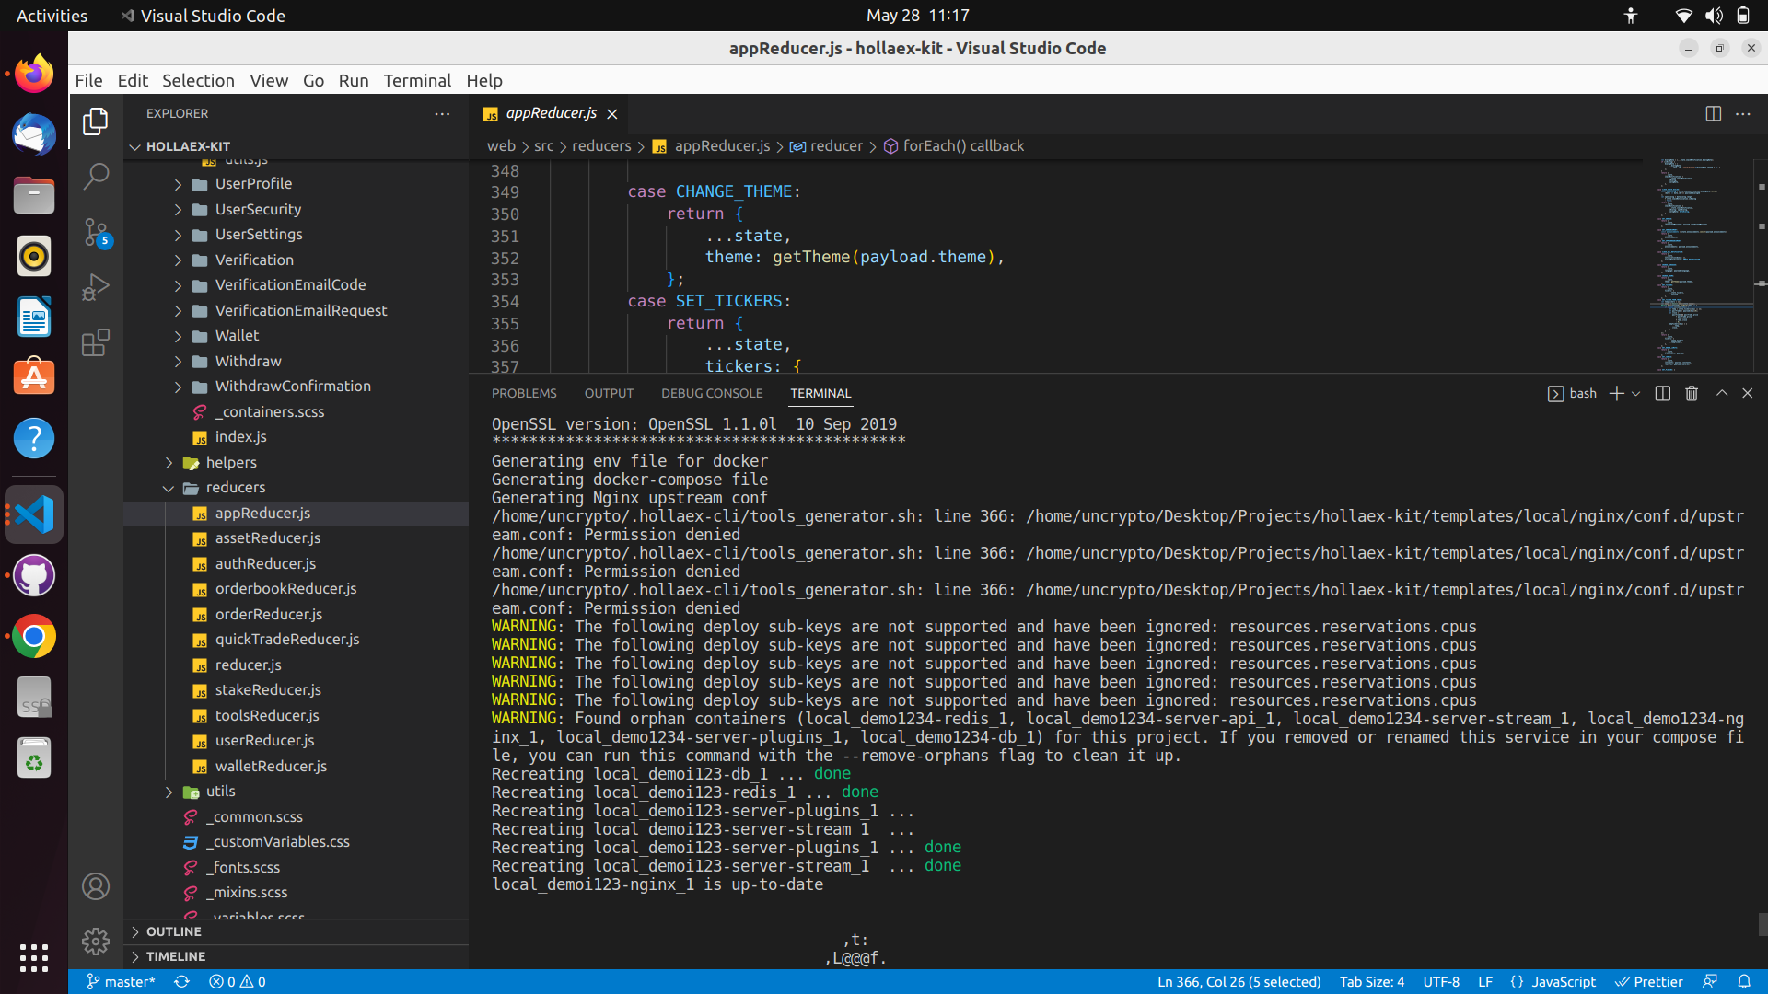Expand the OUTLINE section
This screenshot has height=994, width=1768.
[x=173, y=931]
